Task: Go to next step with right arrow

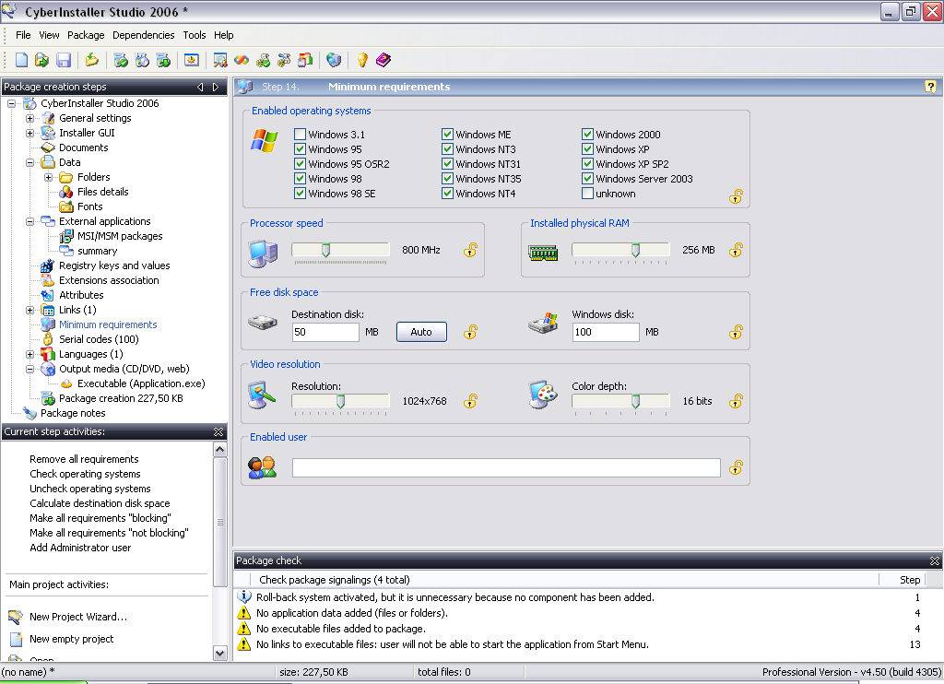Action: click(216, 87)
